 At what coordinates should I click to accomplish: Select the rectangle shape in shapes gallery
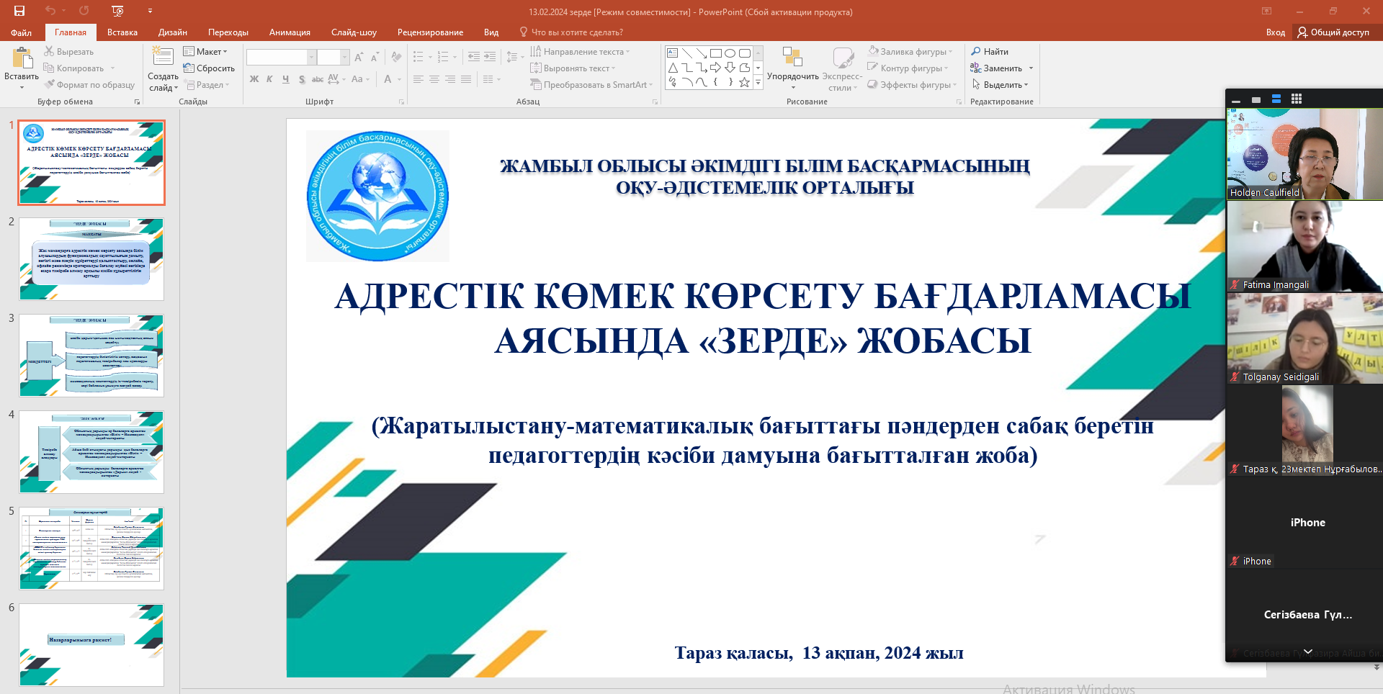[x=715, y=53]
